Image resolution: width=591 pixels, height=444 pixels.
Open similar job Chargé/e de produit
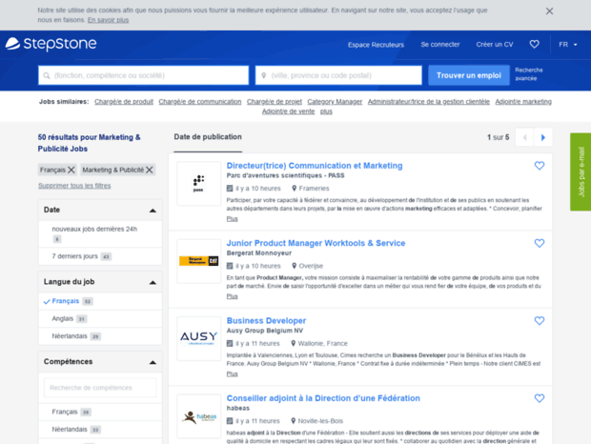pyautogui.click(x=124, y=102)
